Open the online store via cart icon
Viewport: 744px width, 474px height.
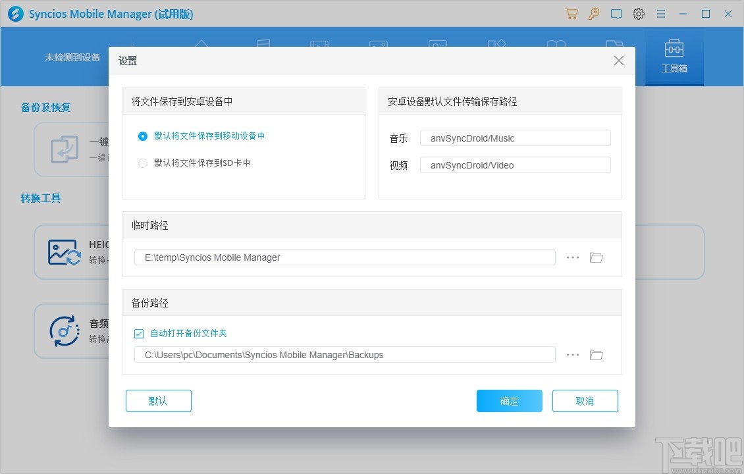coord(571,13)
